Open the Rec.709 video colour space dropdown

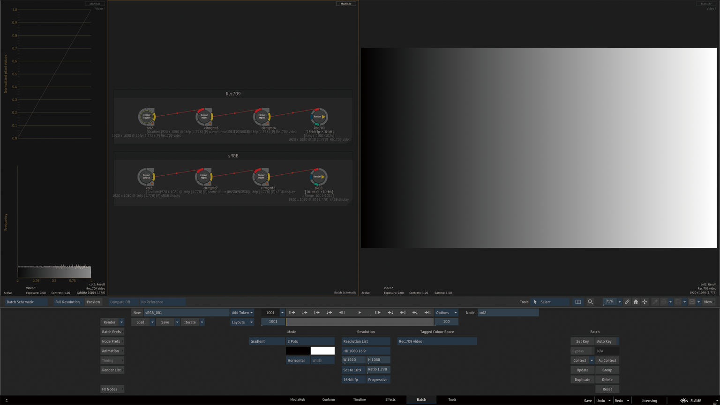(x=436, y=341)
